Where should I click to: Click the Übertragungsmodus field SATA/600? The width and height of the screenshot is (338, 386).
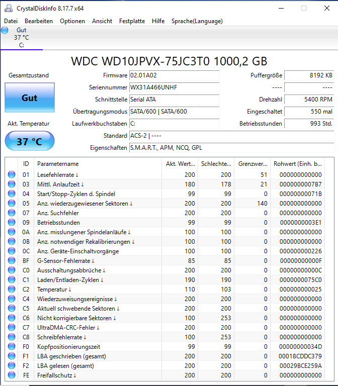[x=174, y=112]
